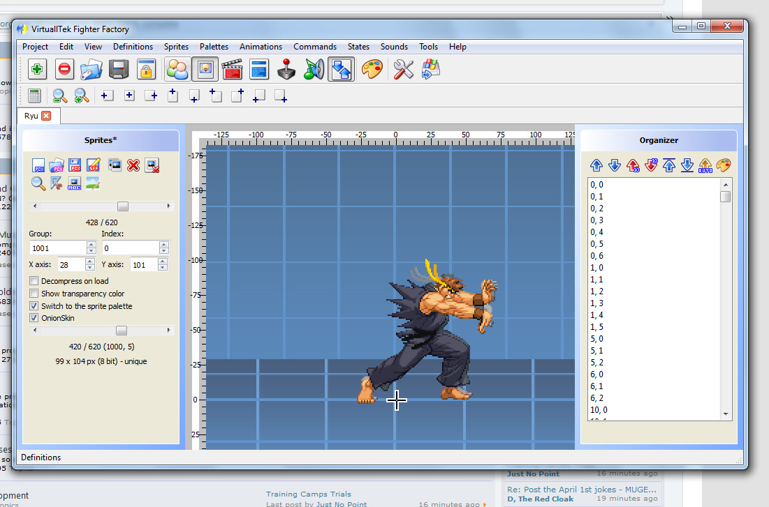Click the sprite navigation slider thumb
769x507 pixels.
(x=123, y=206)
